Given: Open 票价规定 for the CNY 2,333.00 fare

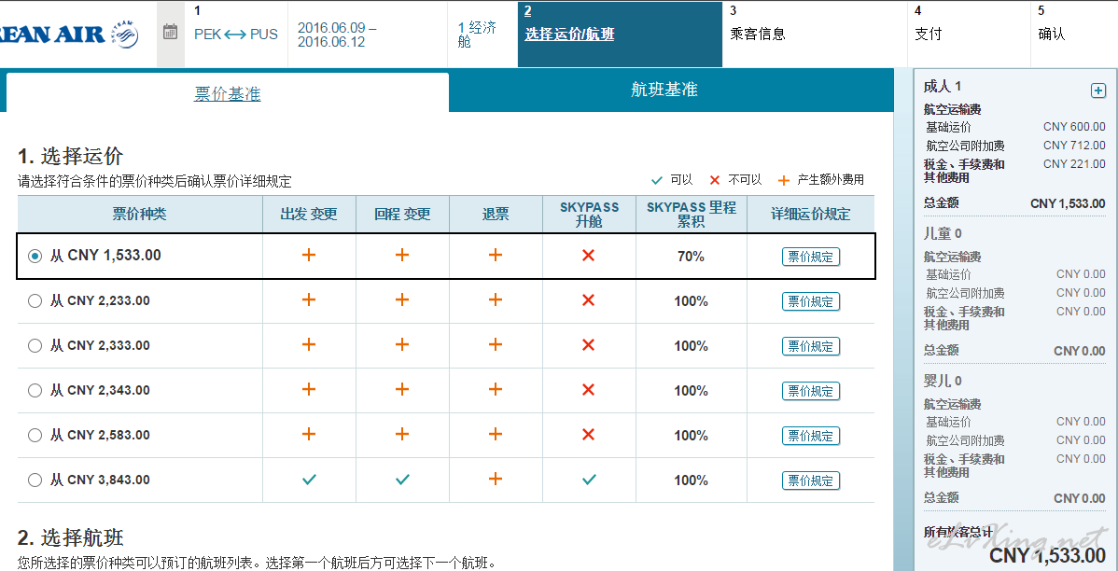Looking at the screenshot, I should [811, 346].
